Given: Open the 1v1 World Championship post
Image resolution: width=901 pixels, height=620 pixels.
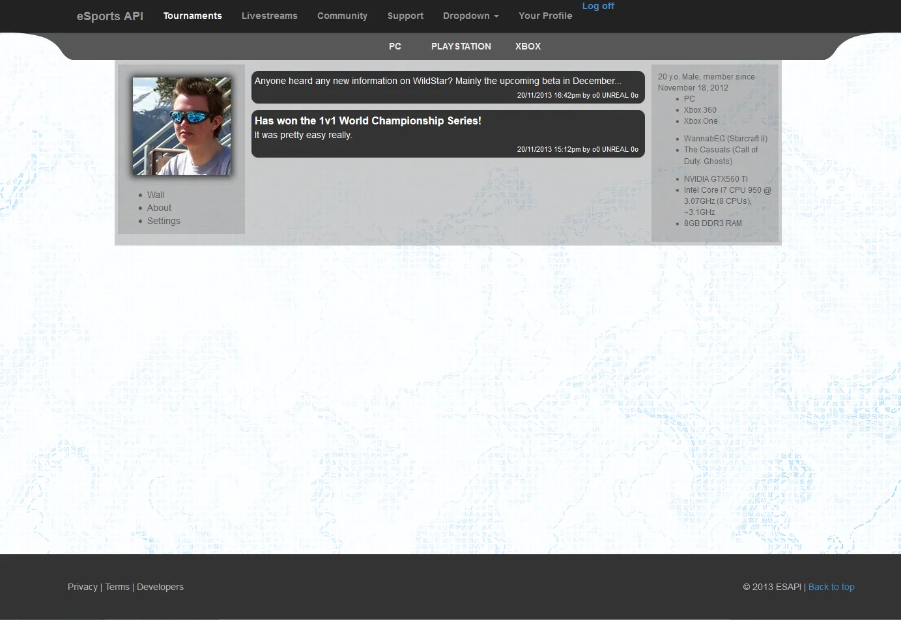Looking at the screenshot, I should tap(368, 121).
